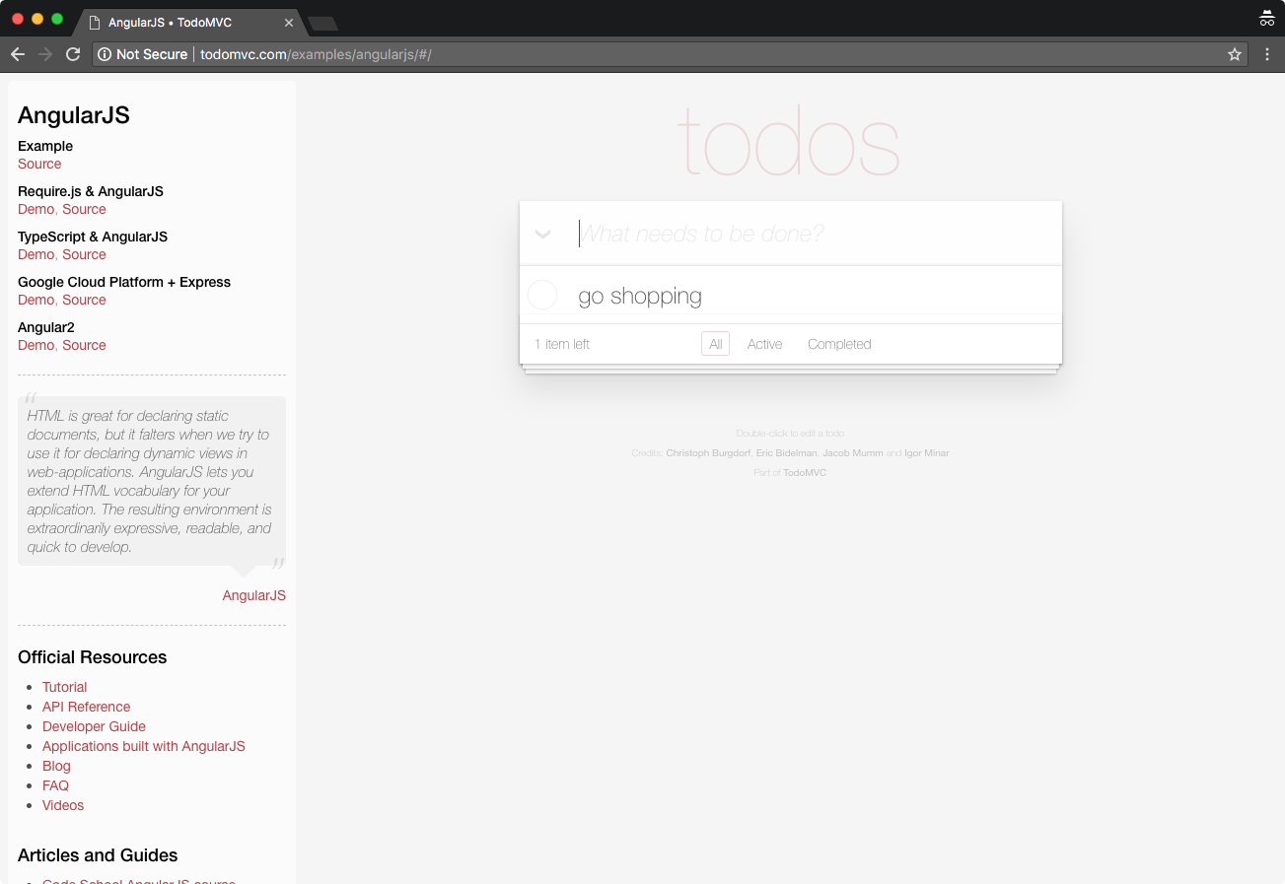
Task: Open TypeScript & AngularJS Source link
Action: pos(84,254)
